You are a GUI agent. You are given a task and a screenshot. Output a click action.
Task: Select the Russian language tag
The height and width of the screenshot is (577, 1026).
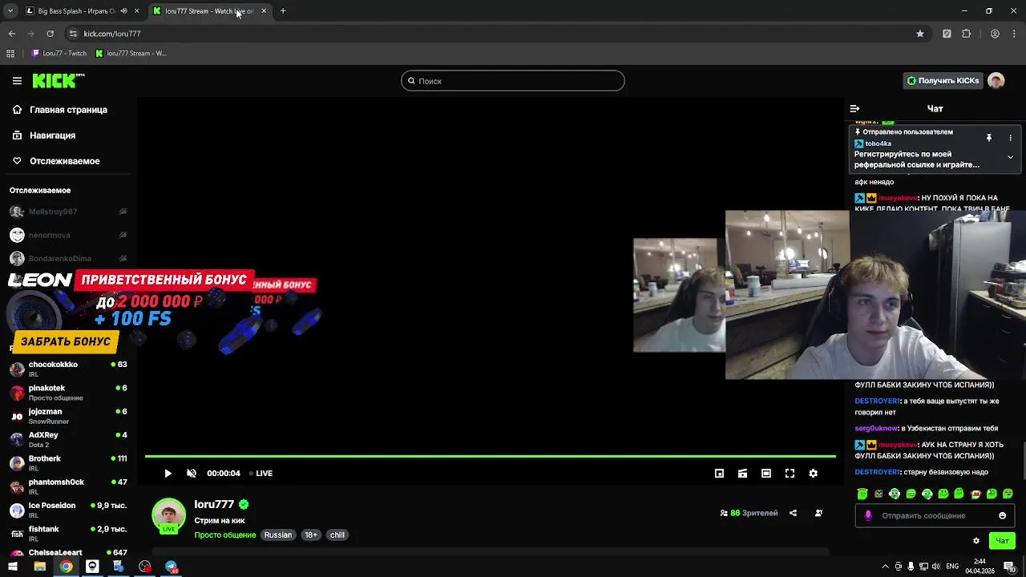pyautogui.click(x=278, y=535)
